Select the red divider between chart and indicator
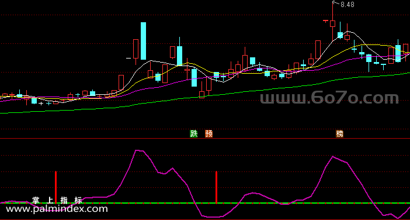The height and width of the screenshot is (220, 410). [205, 138]
